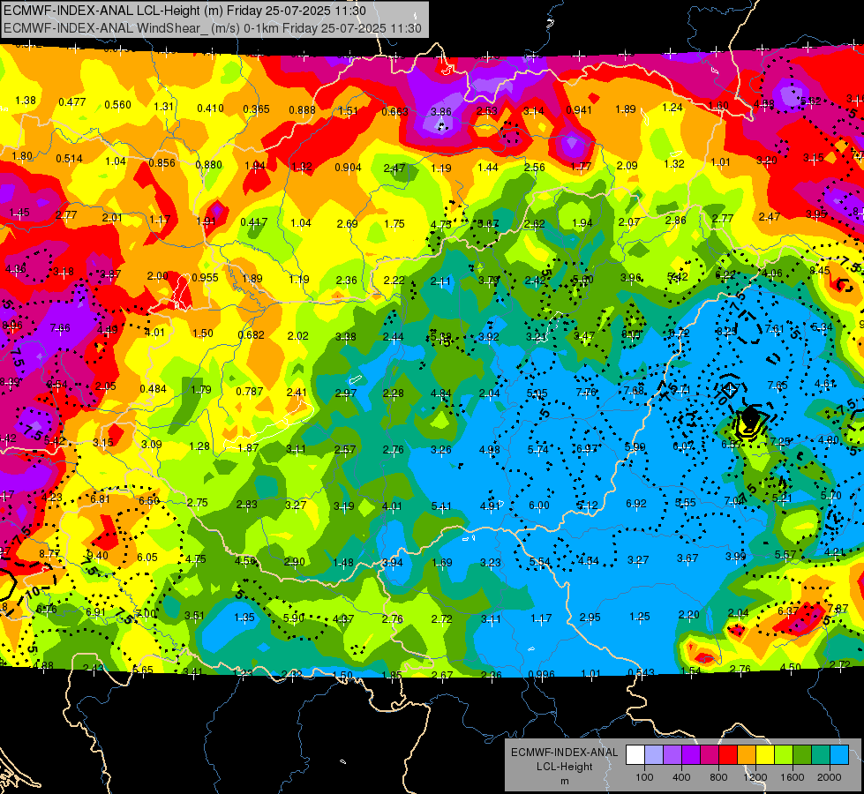Click the wind shear value 0.904
The width and height of the screenshot is (864, 794).
(x=349, y=168)
